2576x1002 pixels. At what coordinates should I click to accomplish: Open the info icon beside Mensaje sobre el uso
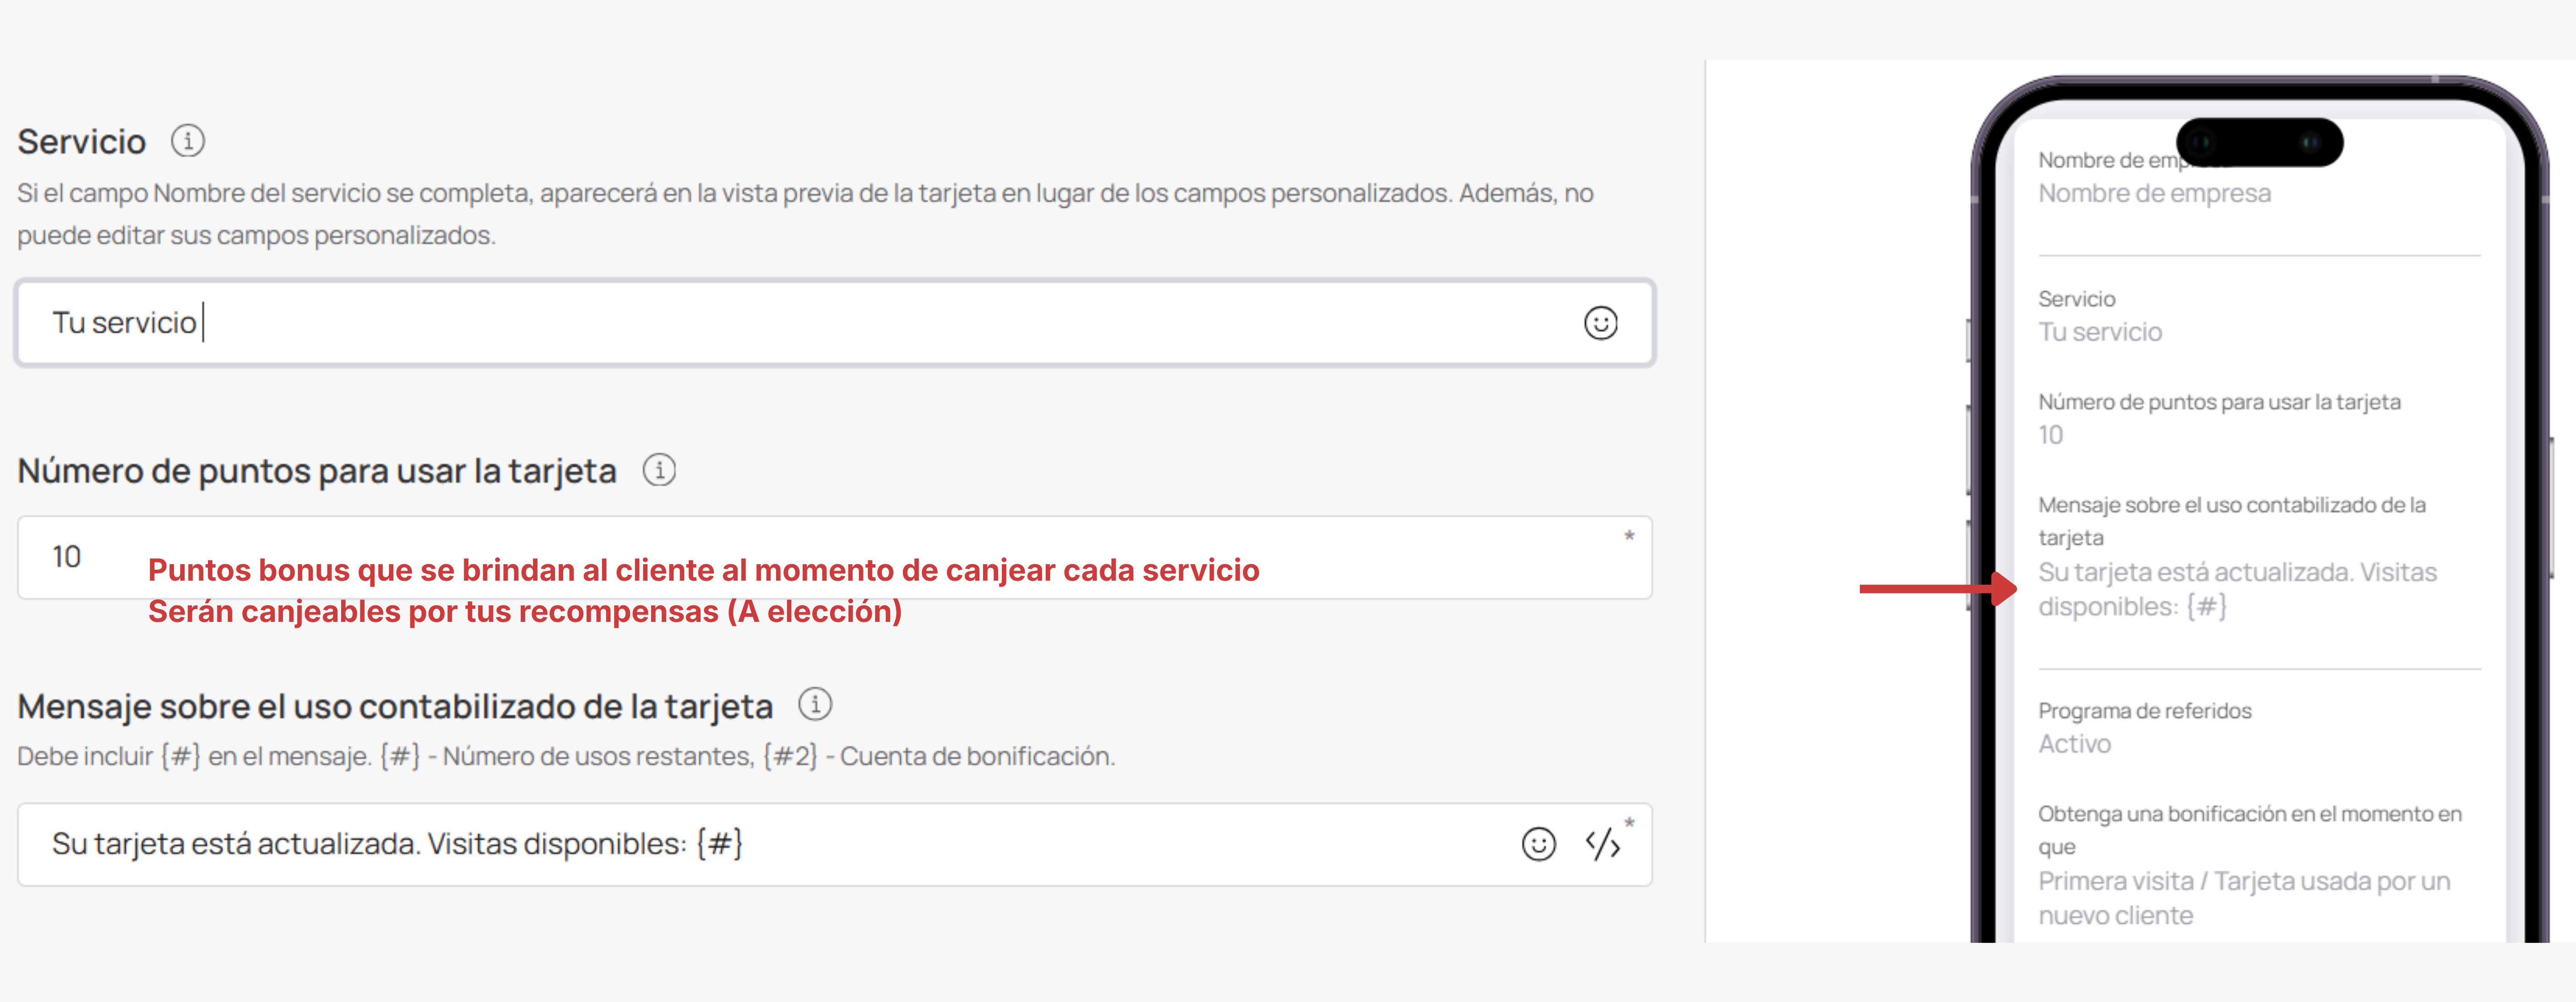(x=815, y=704)
